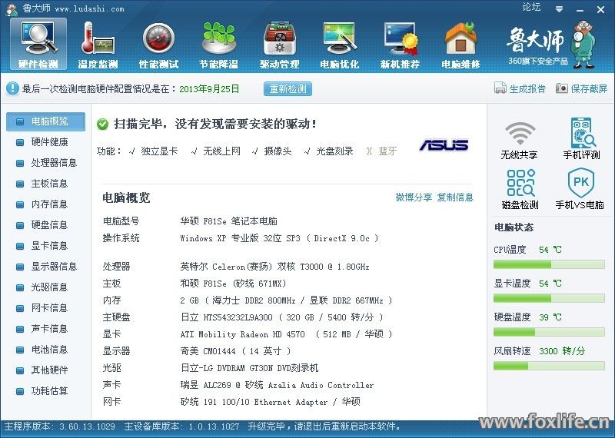Click 华硕 F81Se 笔记本电脑 model text
Image resolution: width=615 pixels, height=438 pixels.
[228, 221]
